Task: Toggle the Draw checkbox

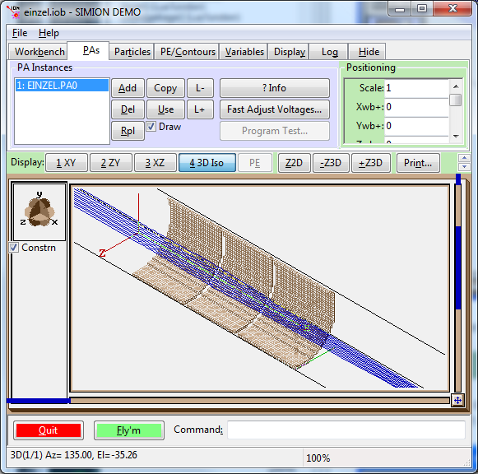Action: click(x=151, y=127)
